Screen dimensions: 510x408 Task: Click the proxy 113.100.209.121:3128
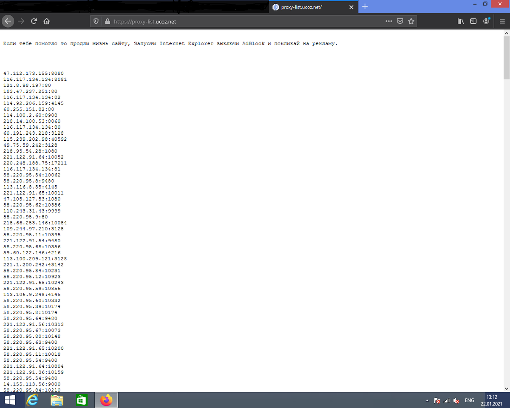[x=35, y=258]
